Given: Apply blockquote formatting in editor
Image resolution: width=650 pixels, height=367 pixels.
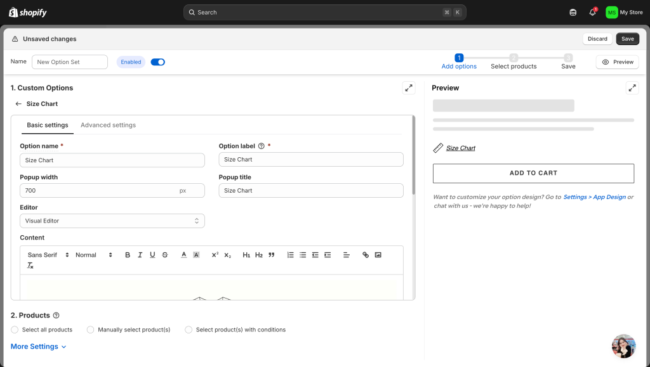Looking at the screenshot, I should pyautogui.click(x=272, y=255).
